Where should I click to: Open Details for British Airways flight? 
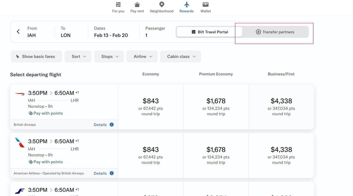coord(100,125)
